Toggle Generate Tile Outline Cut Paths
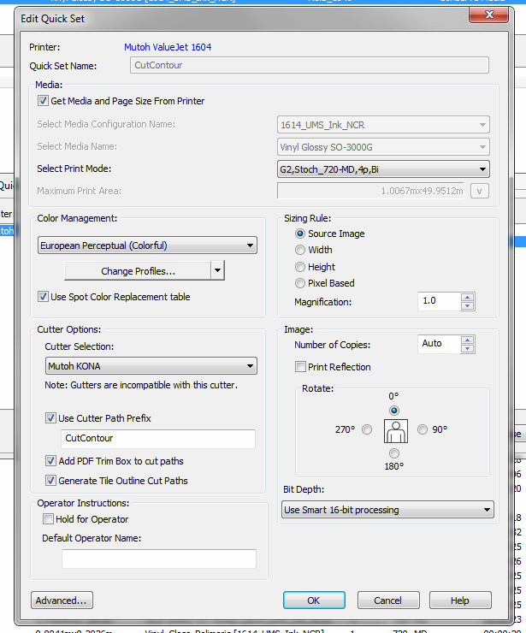Image resolution: width=526 pixels, height=633 pixels. tap(50, 481)
